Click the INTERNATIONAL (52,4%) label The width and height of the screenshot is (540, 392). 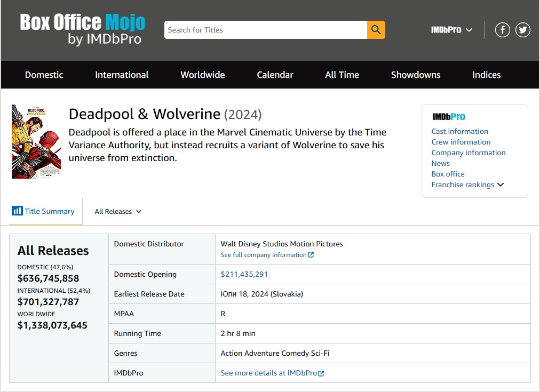pyautogui.click(x=54, y=291)
